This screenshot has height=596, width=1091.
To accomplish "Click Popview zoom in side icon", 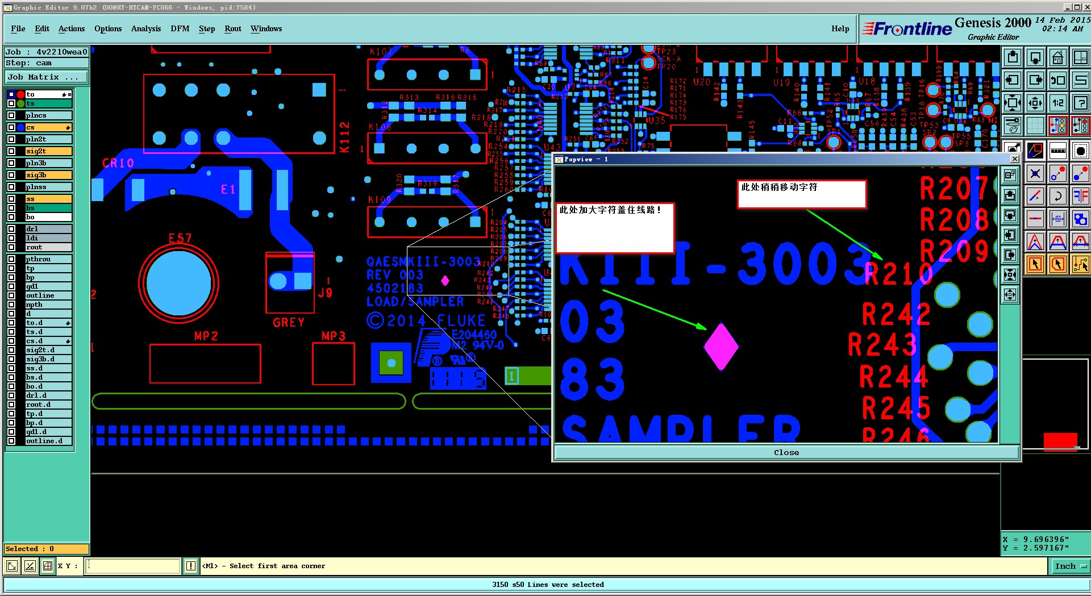I will tap(1010, 275).
